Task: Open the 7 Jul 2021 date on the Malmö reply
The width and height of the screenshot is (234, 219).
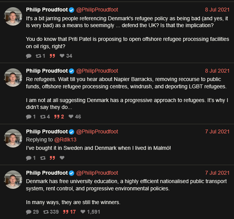Action: click(x=217, y=131)
